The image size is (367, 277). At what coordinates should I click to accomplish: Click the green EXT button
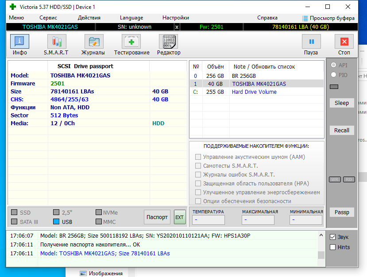point(180,217)
